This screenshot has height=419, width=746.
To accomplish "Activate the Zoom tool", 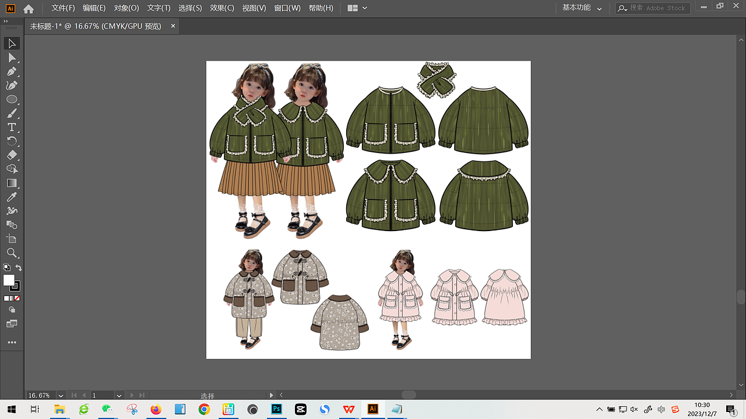I will coord(12,253).
